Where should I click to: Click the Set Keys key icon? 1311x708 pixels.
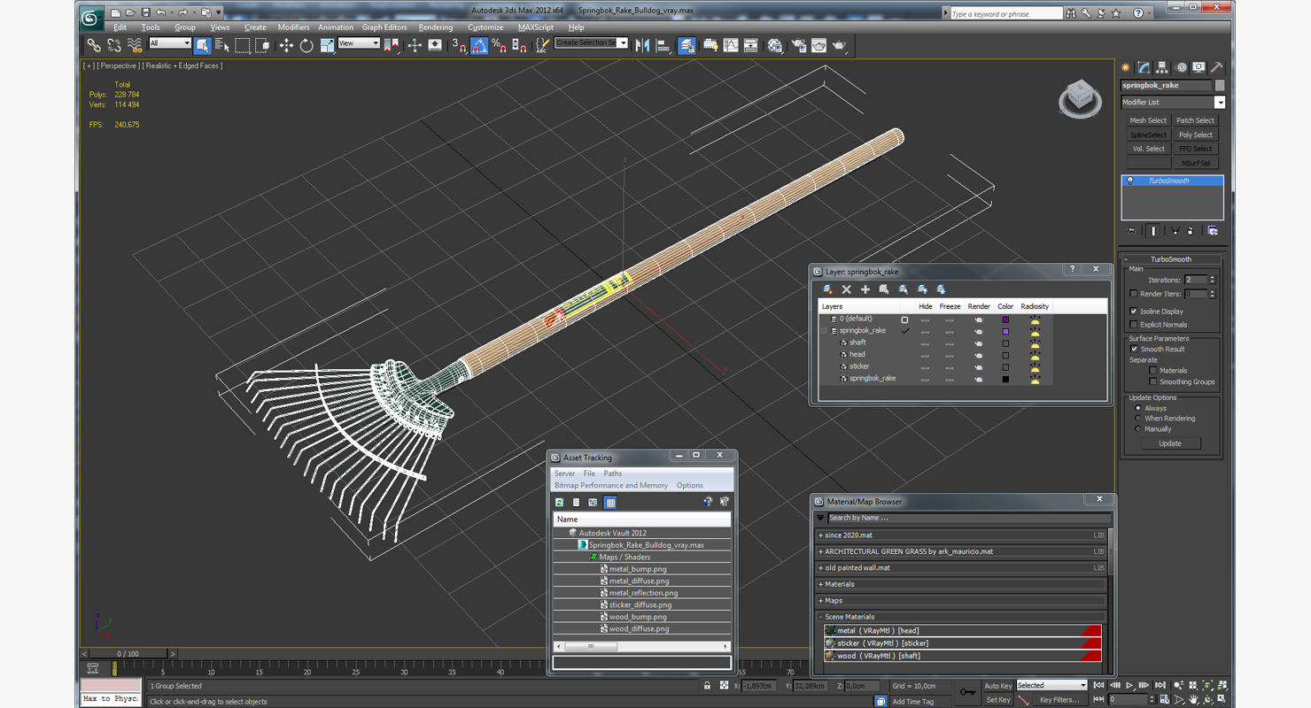pos(967,692)
